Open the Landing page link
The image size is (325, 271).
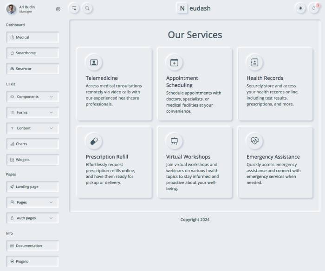(x=33, y=187)
